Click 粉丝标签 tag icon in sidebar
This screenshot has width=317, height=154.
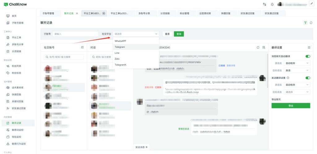(x=8, y=73)
